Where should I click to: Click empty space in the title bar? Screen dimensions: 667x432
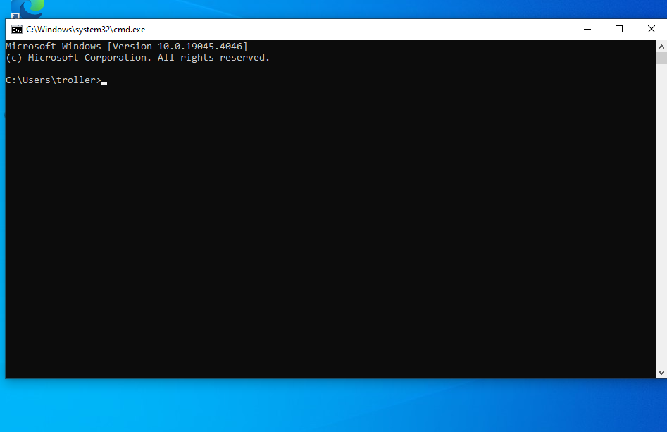point(352,29)
